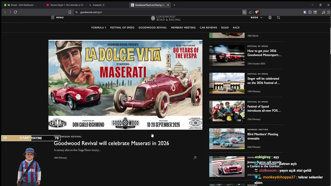Click the Goodwood Road & Racing logo
This screenshot has width=331, height=186.
(x=166, y=18)
